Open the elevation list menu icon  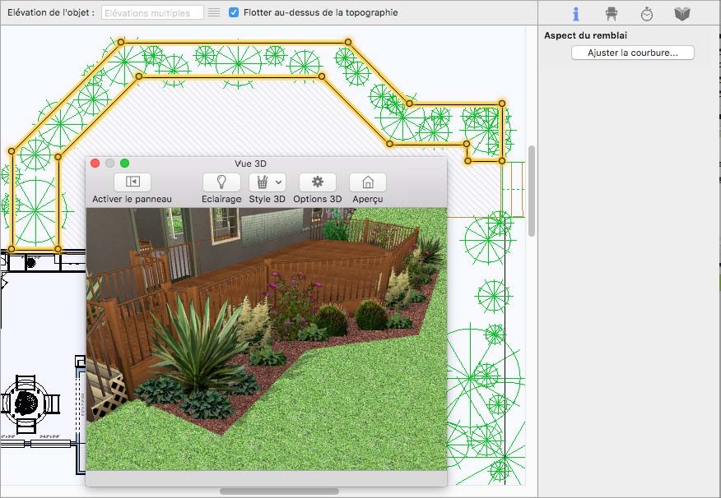point(214,13)
